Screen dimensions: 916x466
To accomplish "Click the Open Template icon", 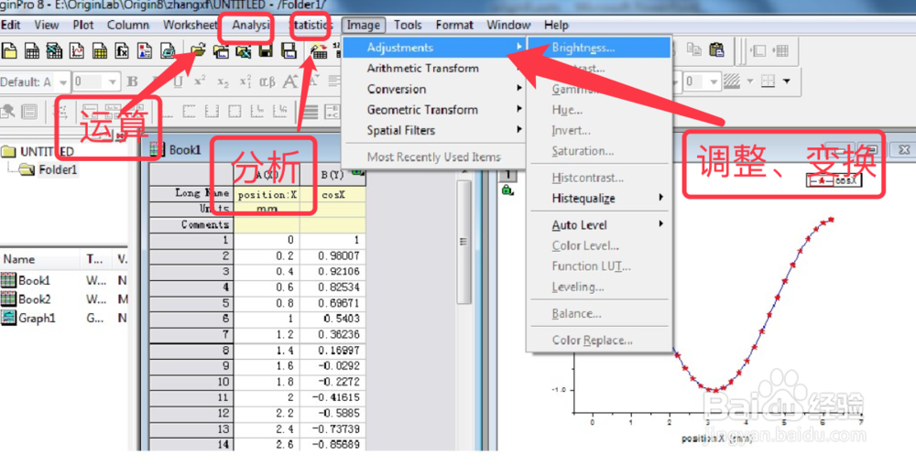I will click(221, 50).
